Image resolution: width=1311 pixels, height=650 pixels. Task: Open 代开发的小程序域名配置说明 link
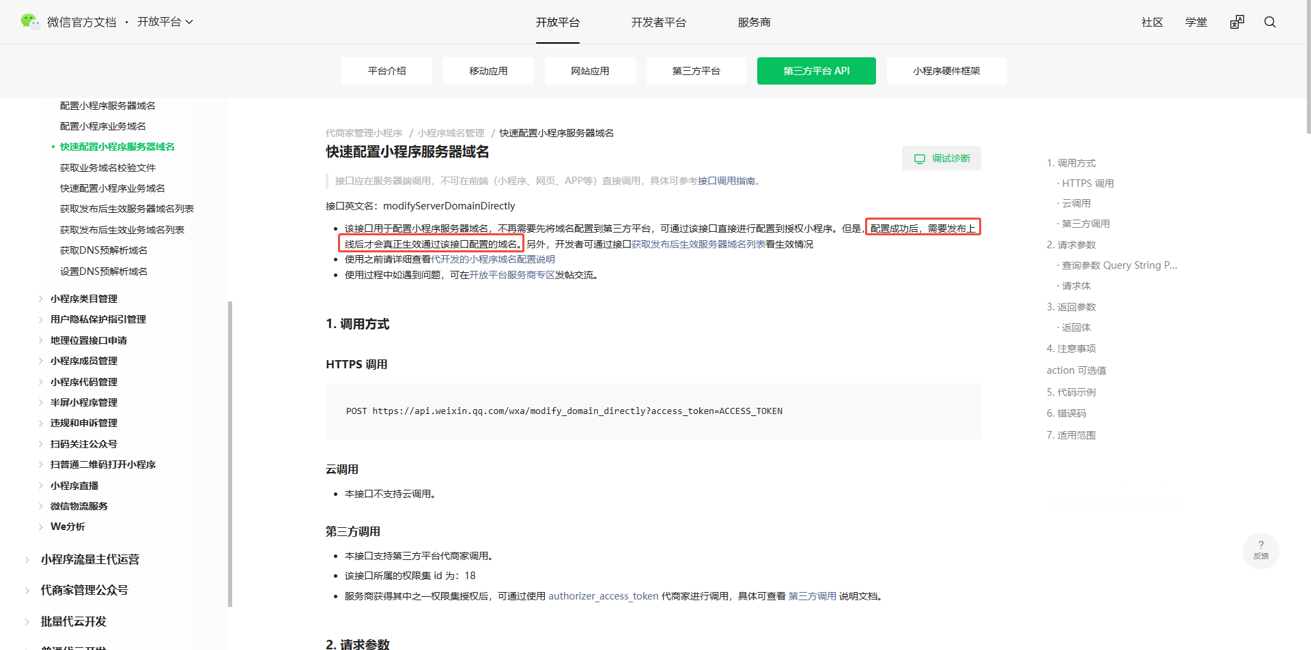coord(493,259)
